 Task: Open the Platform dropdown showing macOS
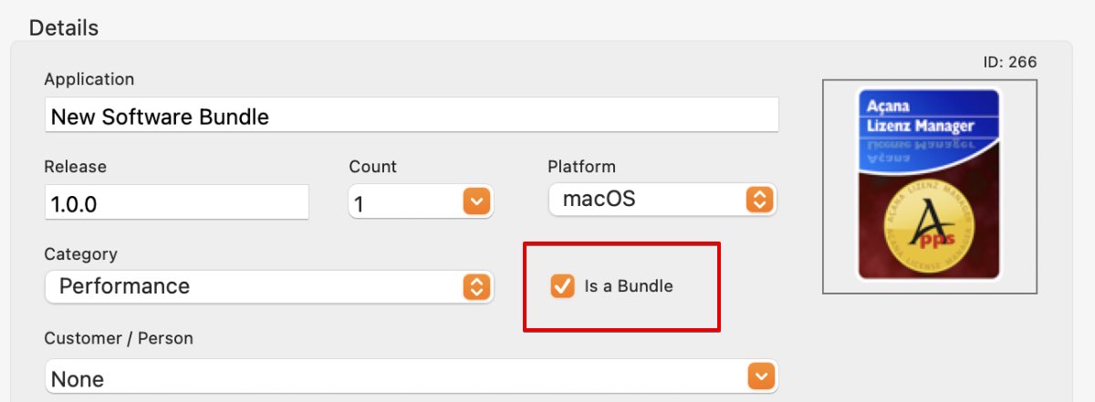(662, 200)
